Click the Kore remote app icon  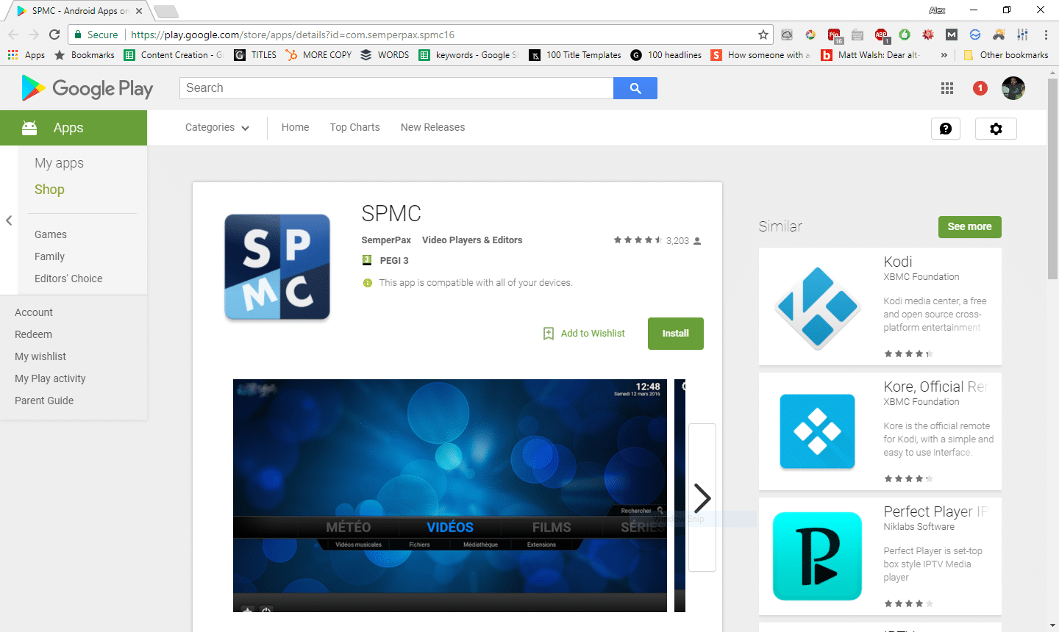pyautogui.click(x=818, y=431)
